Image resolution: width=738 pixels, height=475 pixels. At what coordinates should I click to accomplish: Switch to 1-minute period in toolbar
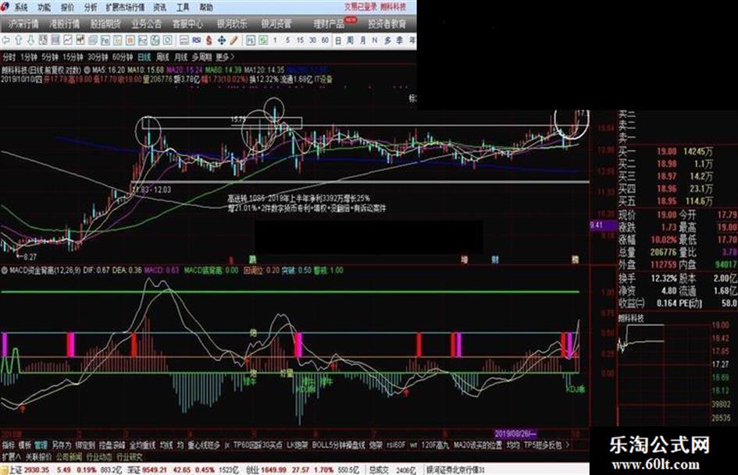pos(275,41)
